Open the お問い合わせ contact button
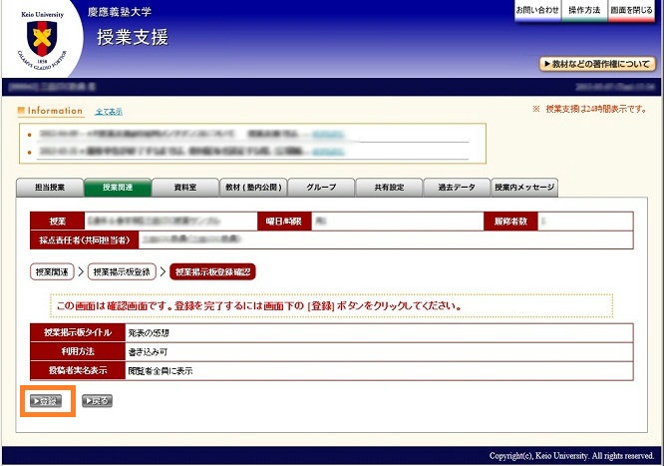Screen dimensions: 664x466 pos(536,10)
